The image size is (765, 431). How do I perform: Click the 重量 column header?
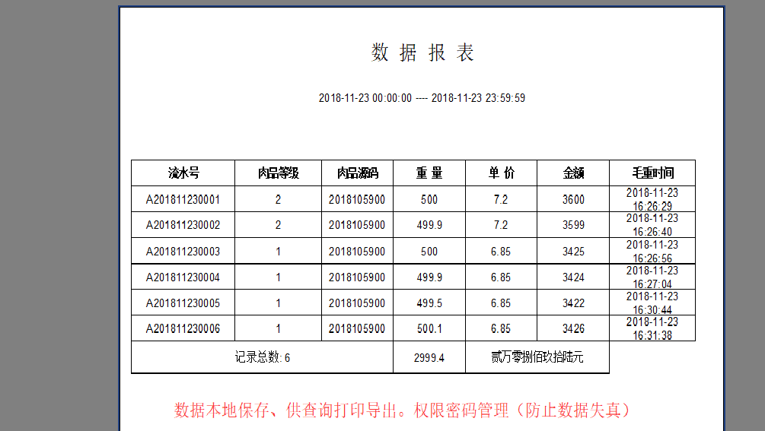click(x=429, y=173)
